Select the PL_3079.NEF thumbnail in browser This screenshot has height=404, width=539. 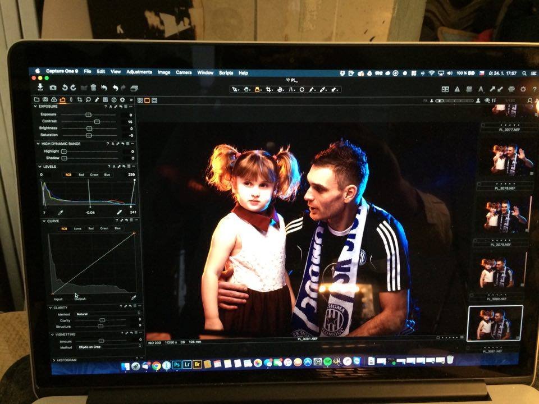[505, 217]
